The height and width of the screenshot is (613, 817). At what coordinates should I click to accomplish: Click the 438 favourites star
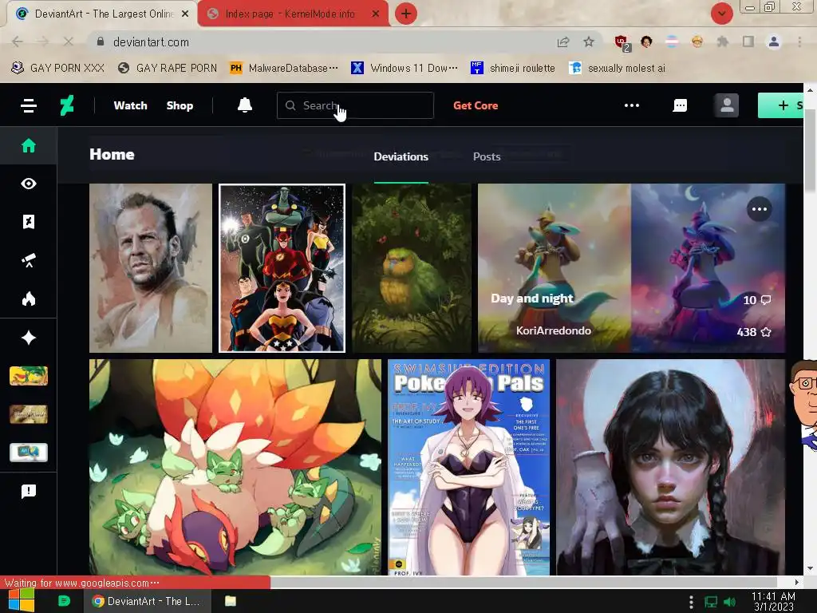tap(753, 332)
